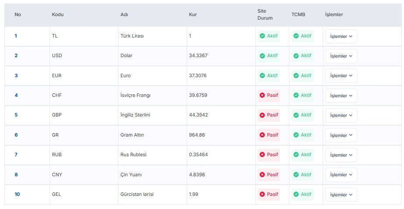
Task: Click the 37.3076 rate value
Action: (198, 75)
